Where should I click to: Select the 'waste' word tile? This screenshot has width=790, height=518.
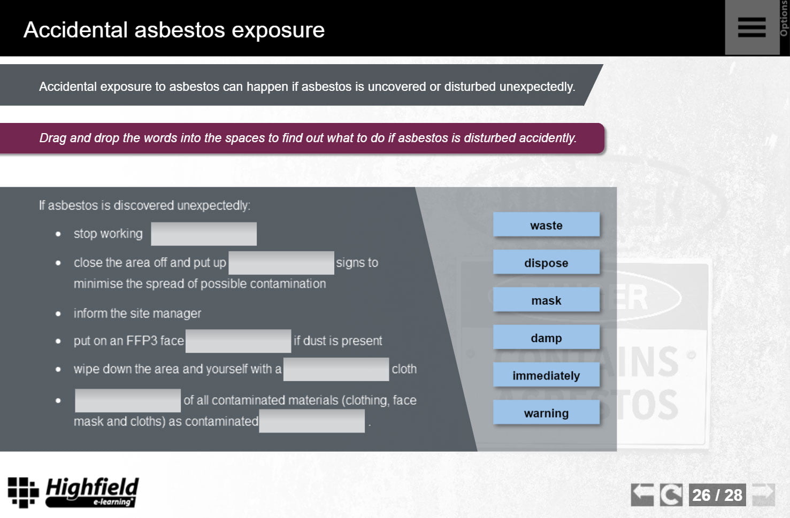(546, 225)
